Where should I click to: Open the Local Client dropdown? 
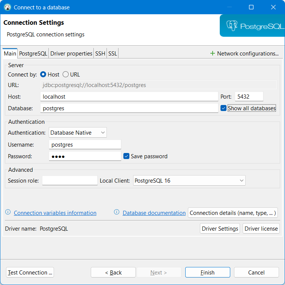tap(189, 180)
